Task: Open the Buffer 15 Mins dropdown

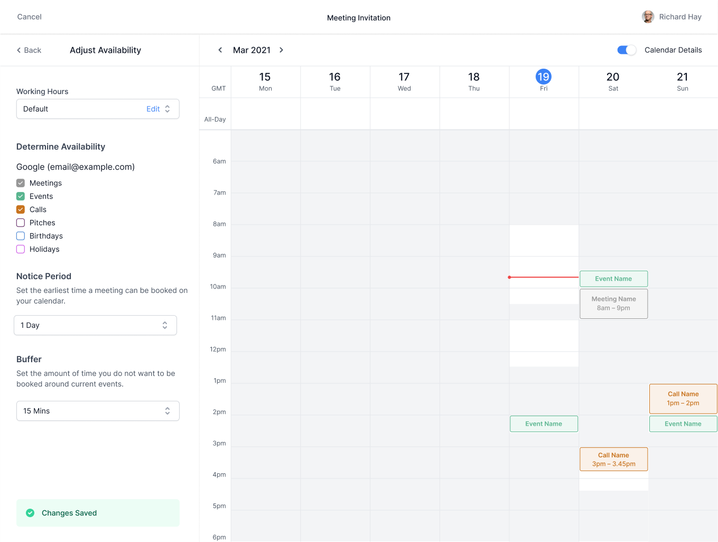Action: [98, 411]
